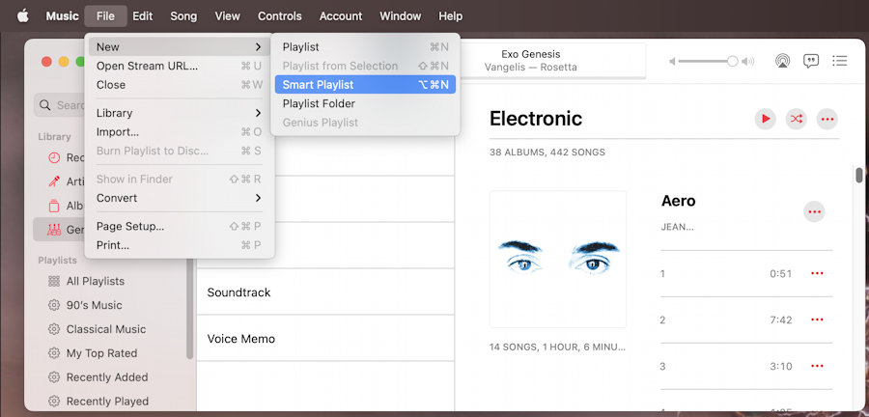Click the Music app menu

(62, 16)
